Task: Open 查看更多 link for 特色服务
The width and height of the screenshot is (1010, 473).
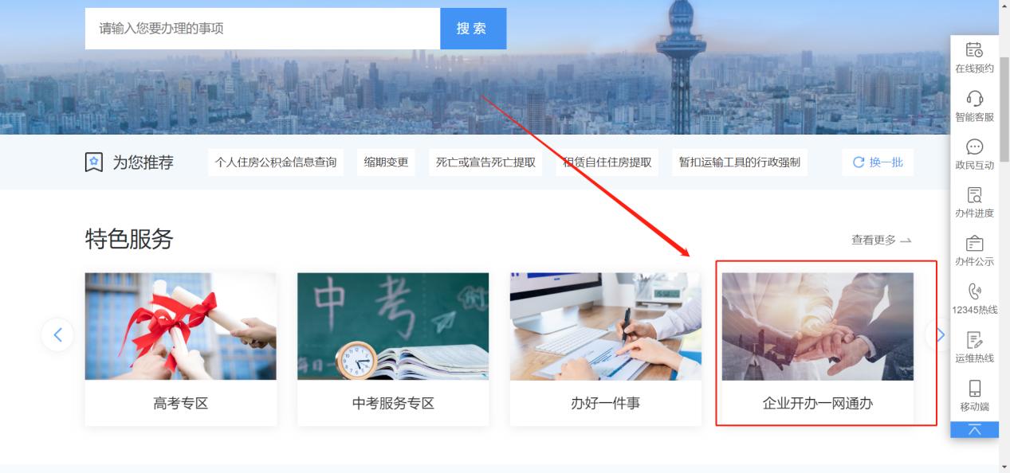Action: (881, 240)
